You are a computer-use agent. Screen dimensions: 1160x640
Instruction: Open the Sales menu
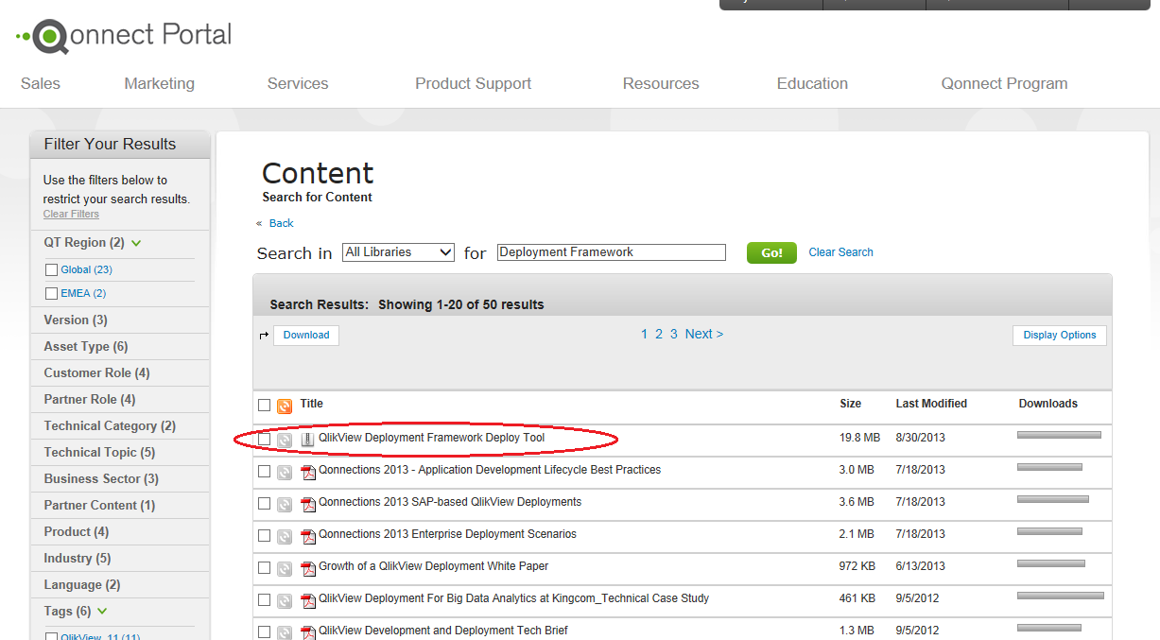click(41, 84)
